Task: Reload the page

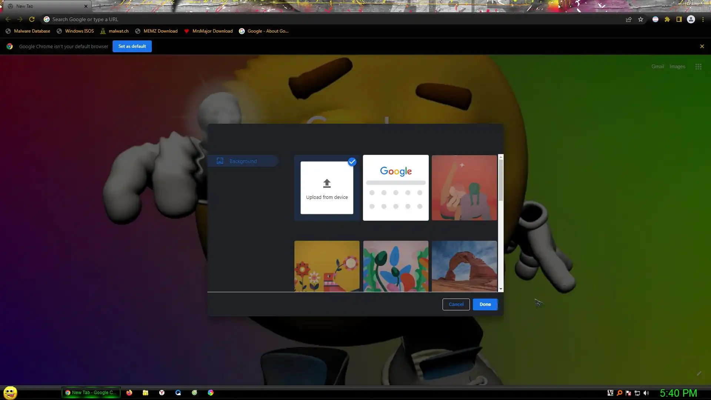Action: 32,19
